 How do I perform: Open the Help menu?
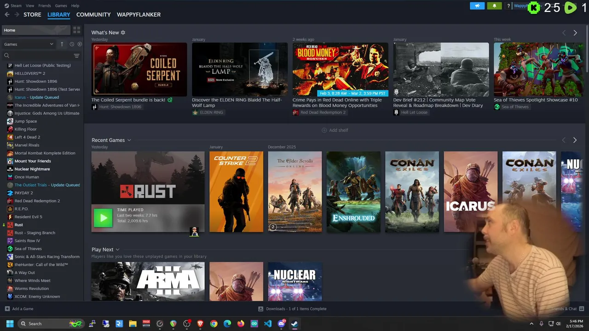[x=75, y=6]
